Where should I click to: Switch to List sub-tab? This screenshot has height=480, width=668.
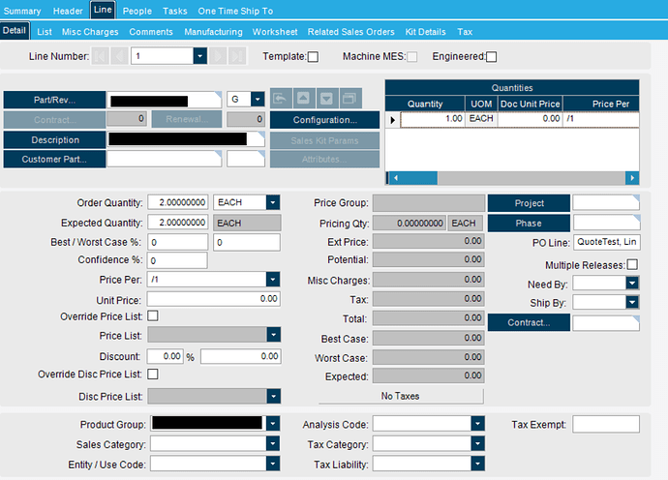tap(45, 32)
